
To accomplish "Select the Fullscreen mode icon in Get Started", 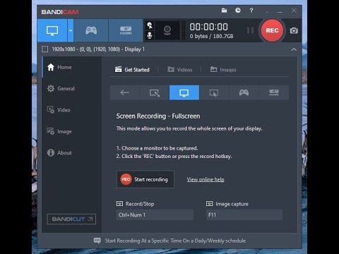I will point(184,92).
